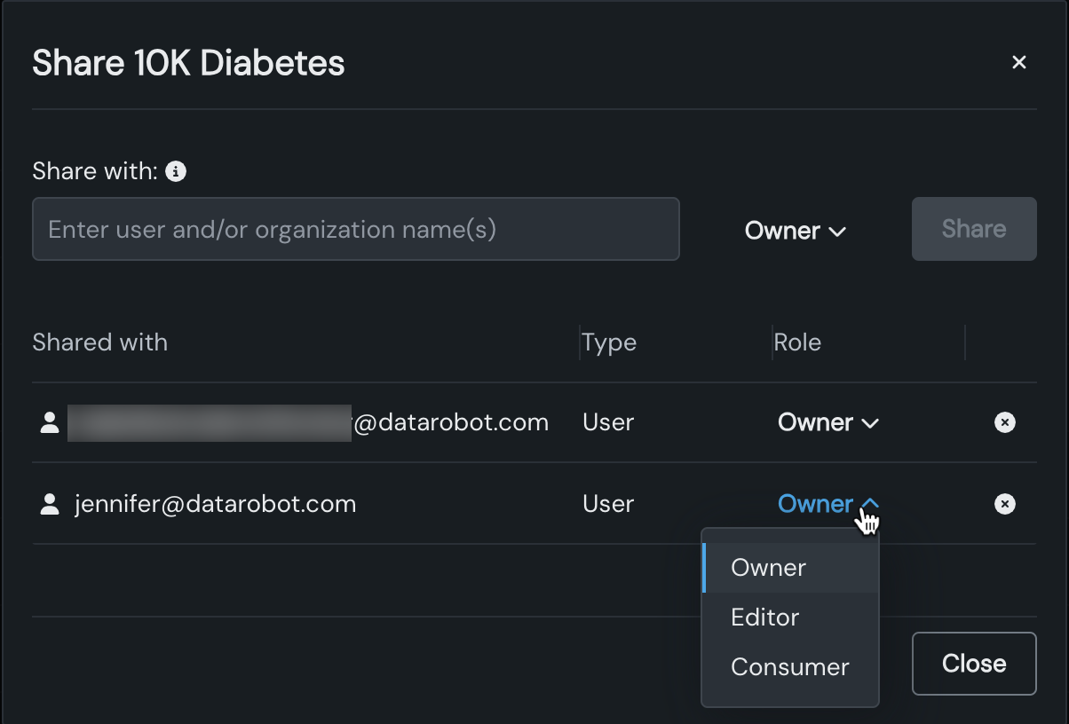Click the Shared with column header
1069x724 pixels.
(x=99, y=342)
